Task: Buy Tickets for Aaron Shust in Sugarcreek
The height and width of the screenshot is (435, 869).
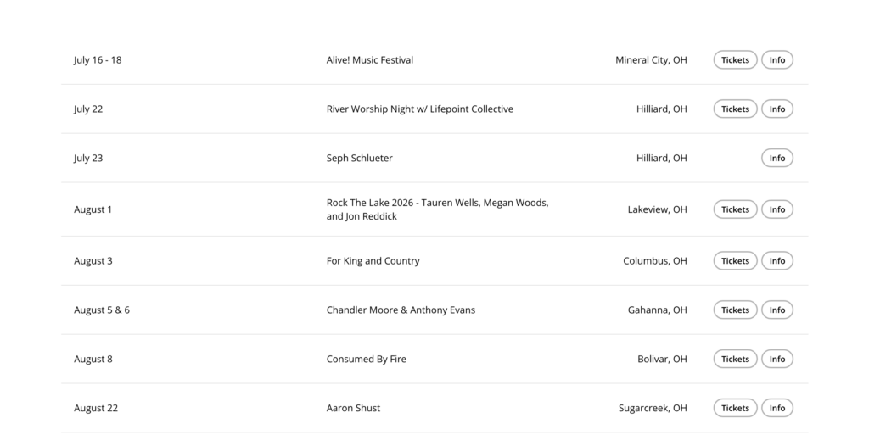Action: pos(735,408)
